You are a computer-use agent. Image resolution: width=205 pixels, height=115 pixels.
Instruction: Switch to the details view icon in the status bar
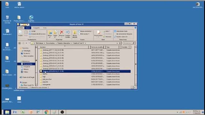point(132,87)
